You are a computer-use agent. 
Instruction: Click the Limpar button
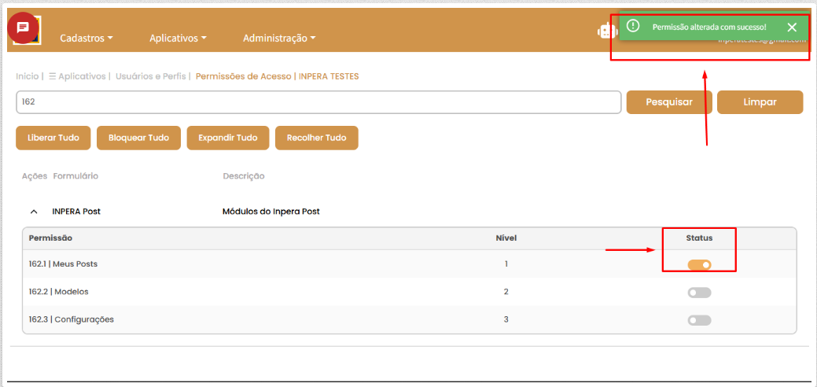point(760,102)
